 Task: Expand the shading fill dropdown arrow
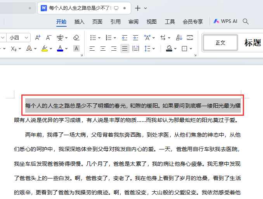pyautogui.click(x=175, y=49)
